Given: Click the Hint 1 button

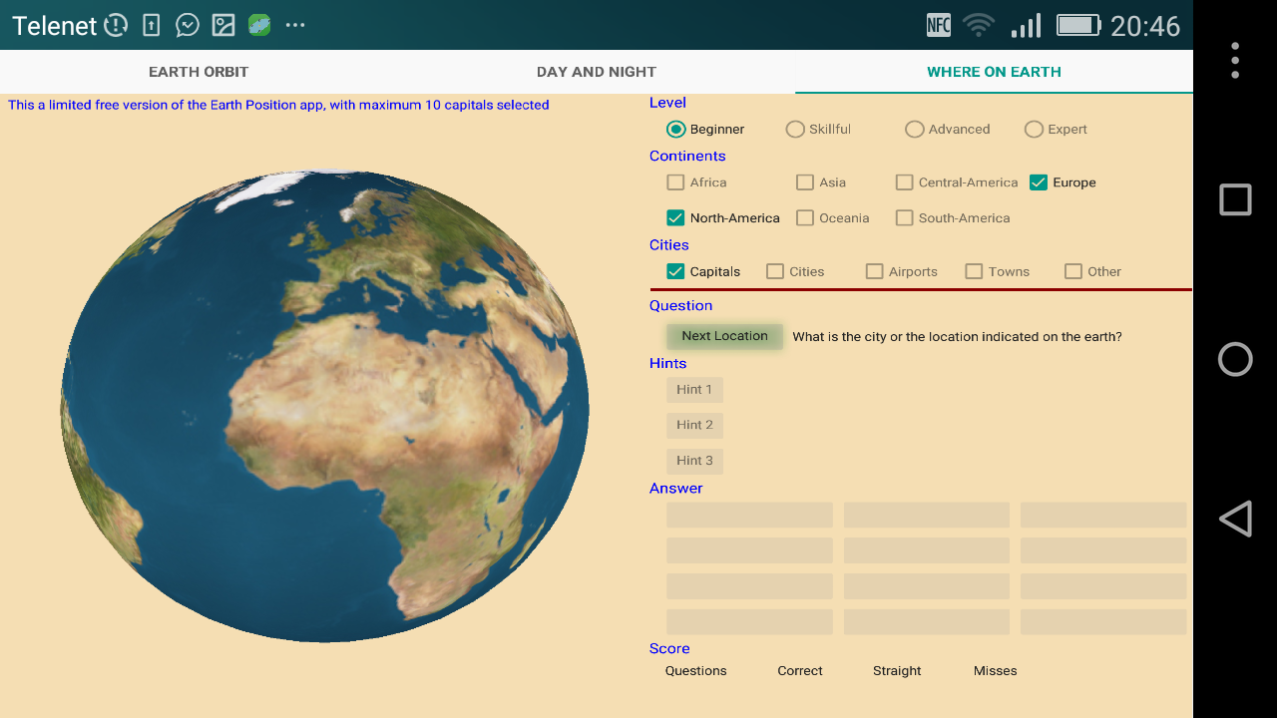Looking at the screenshot, I should tap(694, 390).
